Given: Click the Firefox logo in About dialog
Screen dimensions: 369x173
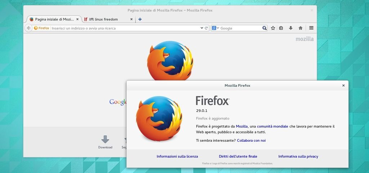Looking at the screenshot, I should click(x=159, y=118).
